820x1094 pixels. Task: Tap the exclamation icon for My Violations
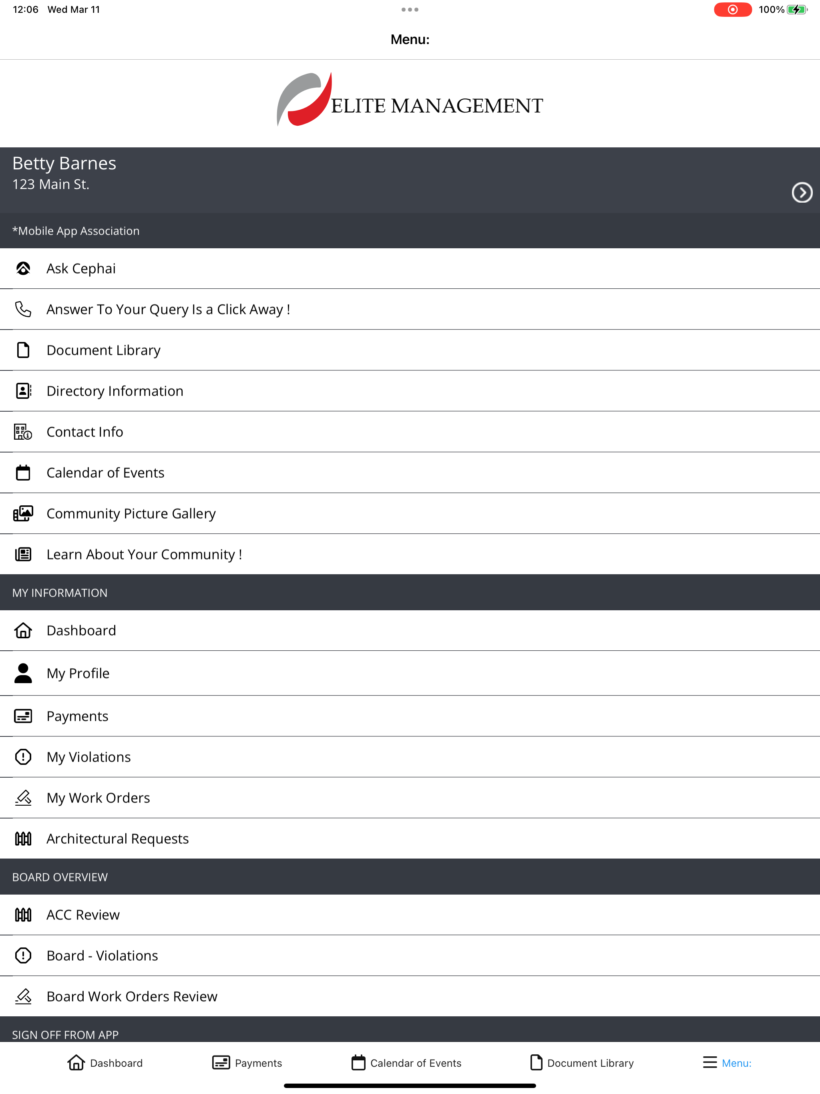coord(23,757)
